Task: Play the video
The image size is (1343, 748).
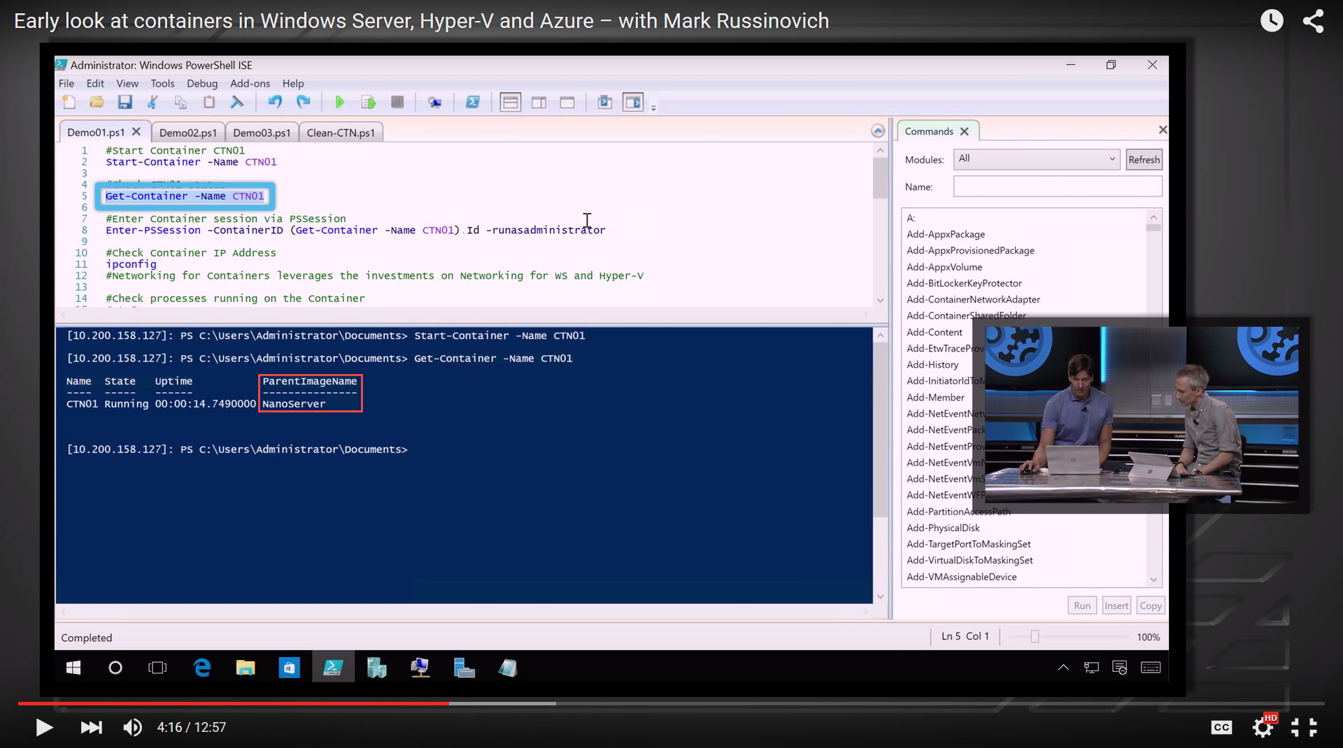Action: pyautogui.click(x=44, y=728)
